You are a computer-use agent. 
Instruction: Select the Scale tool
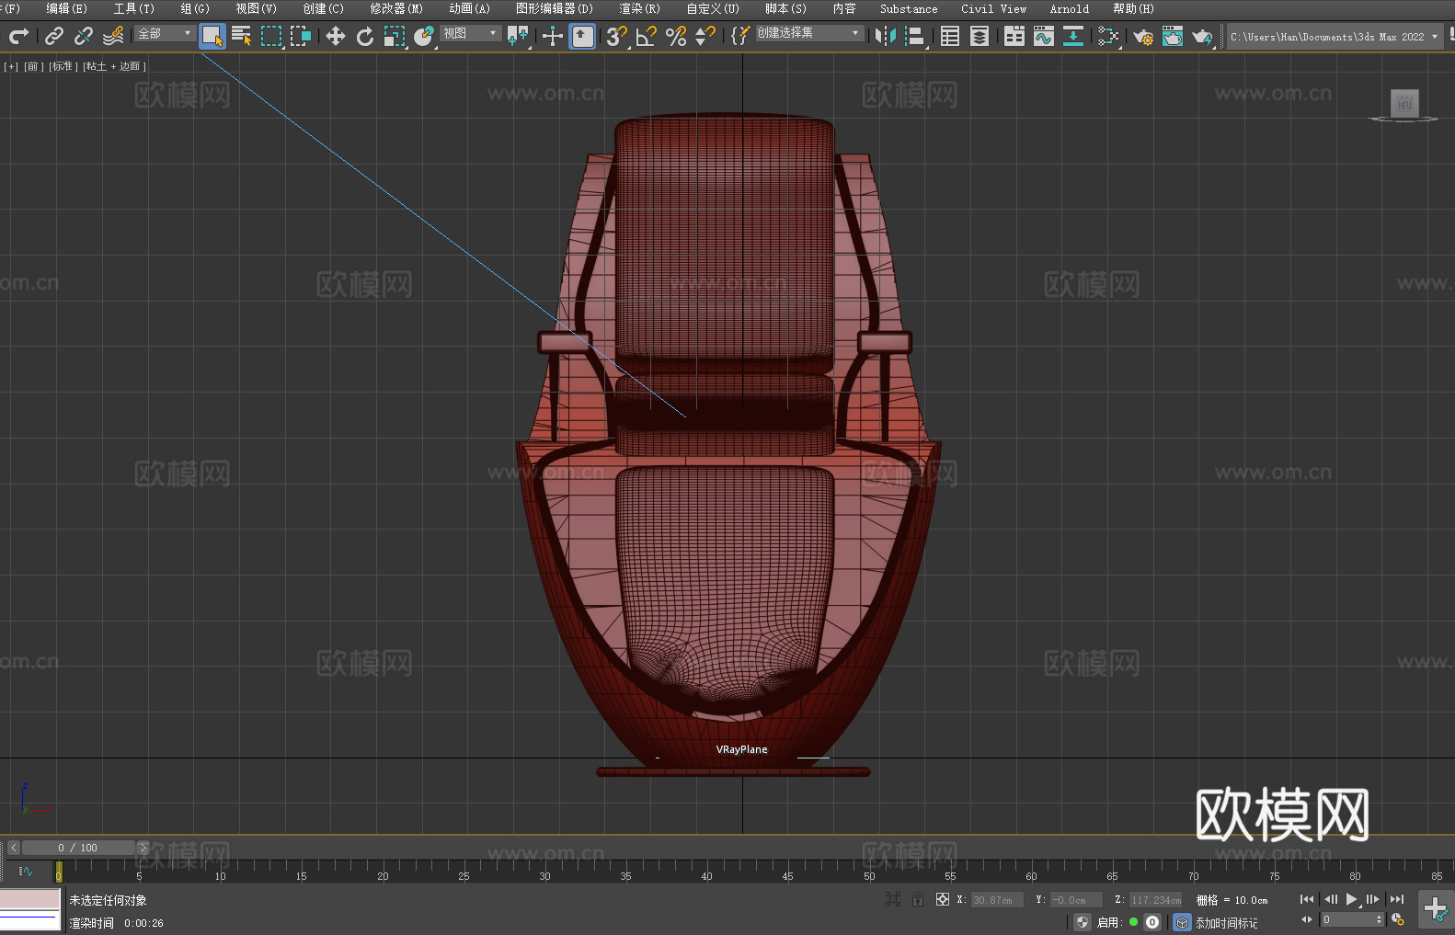[395, 36]
